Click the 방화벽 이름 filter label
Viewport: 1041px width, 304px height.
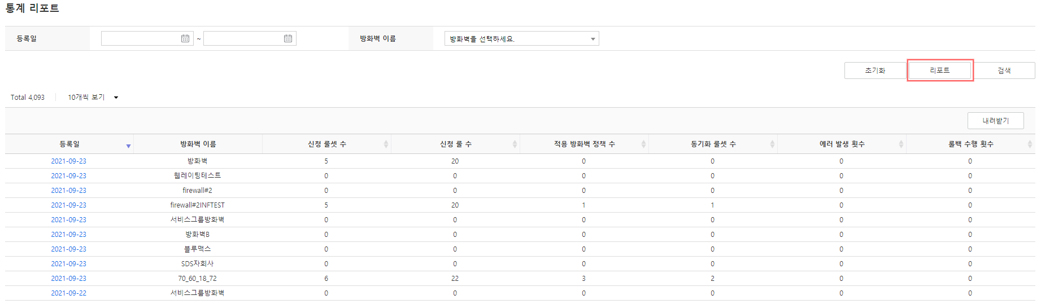tap(378, 38)
